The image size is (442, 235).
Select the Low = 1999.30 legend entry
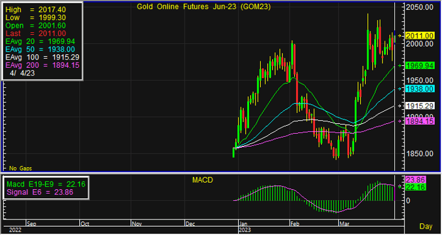click(x=35, y=18)
